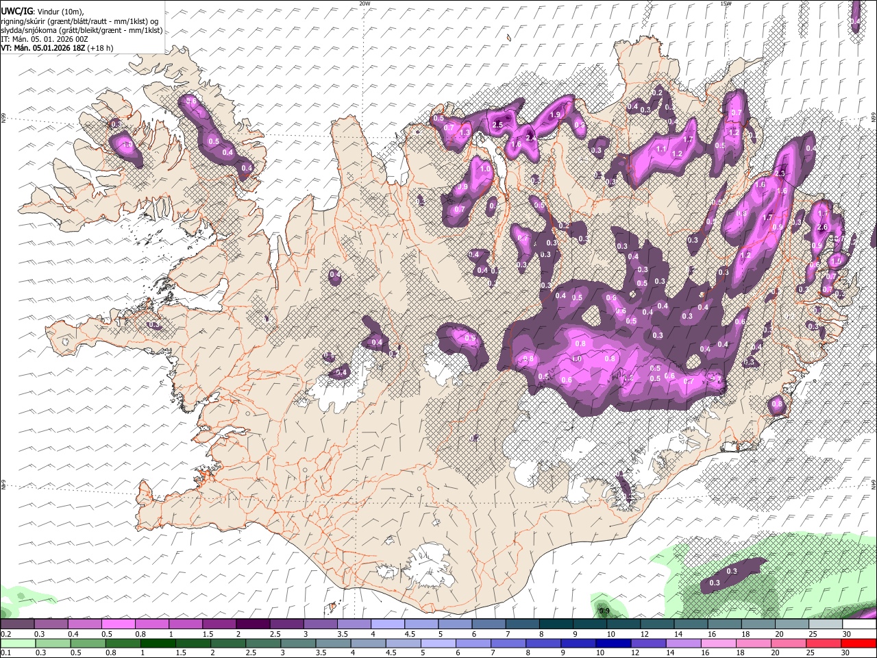Click the 'rigning/skúrir' legend description line
Screen dimensions: 877x658
[x=79, y=21]
